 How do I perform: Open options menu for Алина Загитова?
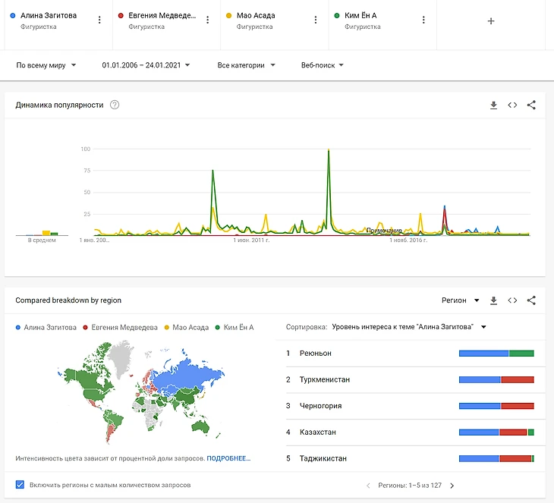pyautogui.click(x=99, y=20)
